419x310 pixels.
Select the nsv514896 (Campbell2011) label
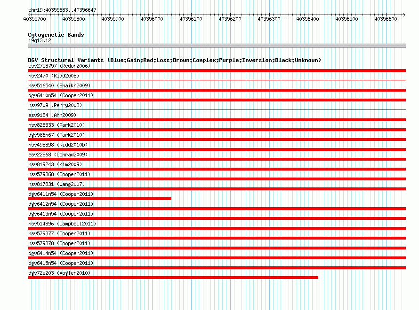[62, 224]
